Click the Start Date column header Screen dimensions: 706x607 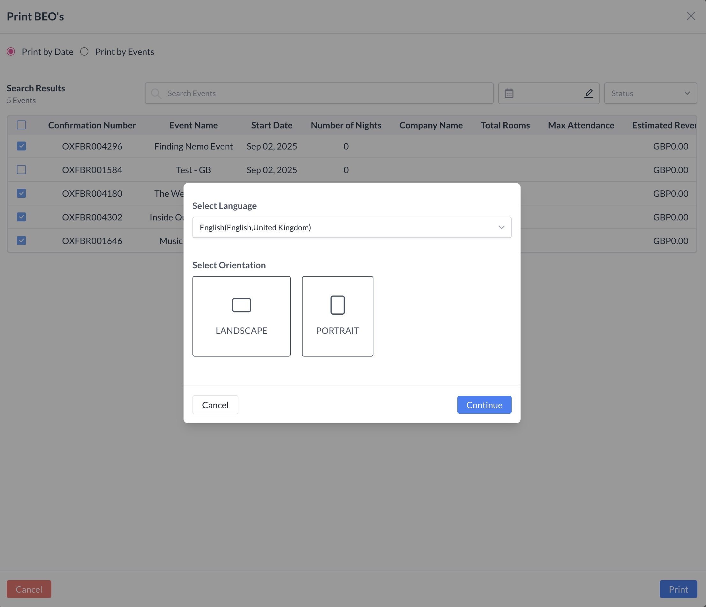(x=272, y=125)
